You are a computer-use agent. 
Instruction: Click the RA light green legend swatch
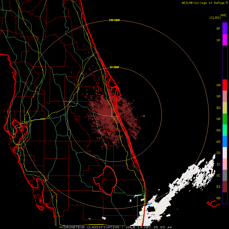pos(225,130)
